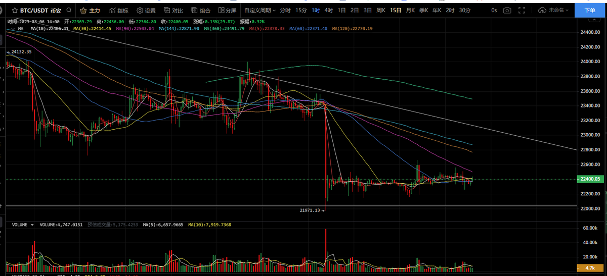The width and height of the screenshot is (607, 276).
Task: Select the 1时 timeframe
Action: click(316, 10)
